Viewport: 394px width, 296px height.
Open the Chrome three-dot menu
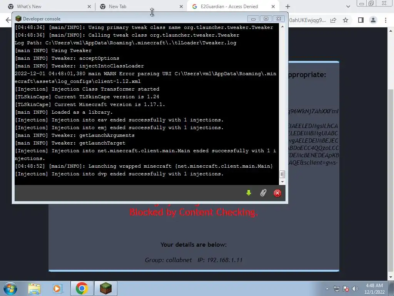386,20
